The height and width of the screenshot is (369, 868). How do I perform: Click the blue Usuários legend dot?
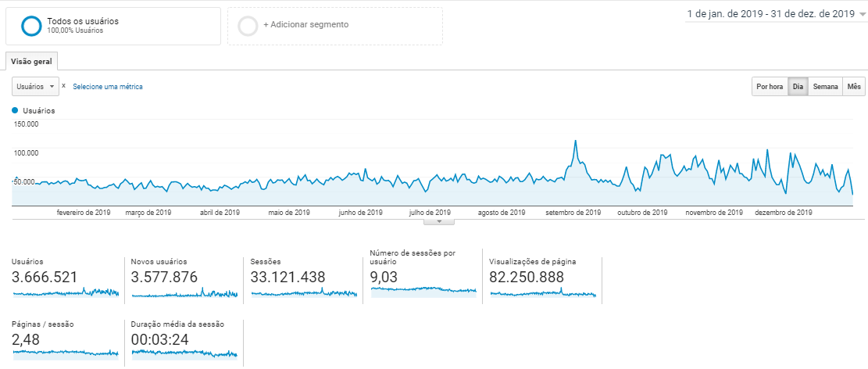15,111
